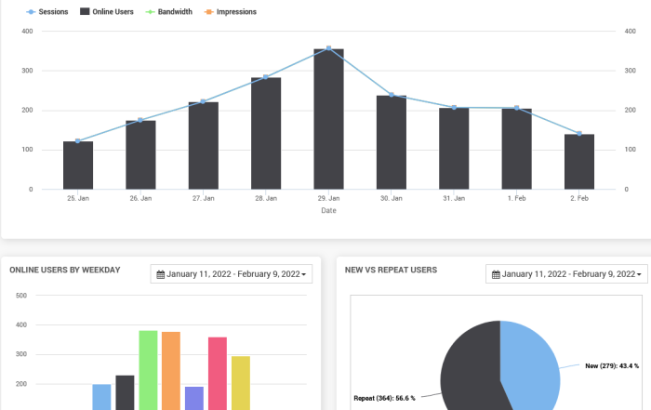The width and height of the screenshot is (651, 410).
Task: Click the 31. Jan online users bar
Action: coord(454,149)
